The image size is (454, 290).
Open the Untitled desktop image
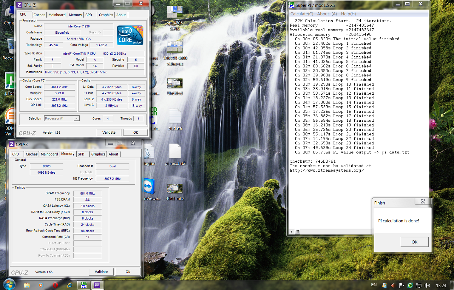[175, 86]
